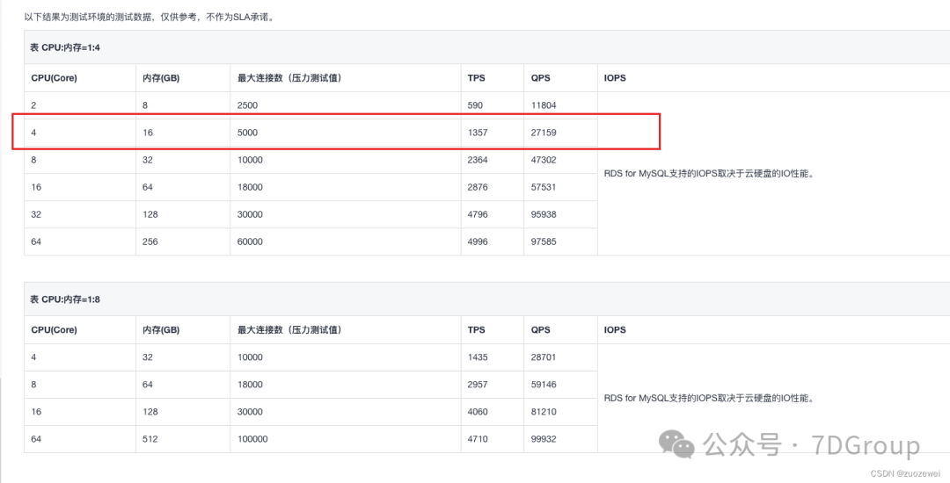Select the TPS value 4710
Screen dimensions: 950x483
(478, 439)
